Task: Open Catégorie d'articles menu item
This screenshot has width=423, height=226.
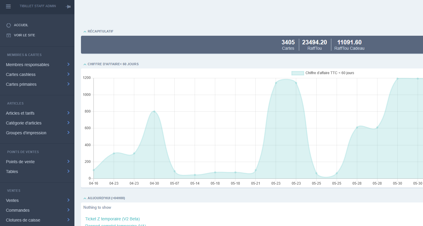Action: pyautogui.click(x=24, y=123)
